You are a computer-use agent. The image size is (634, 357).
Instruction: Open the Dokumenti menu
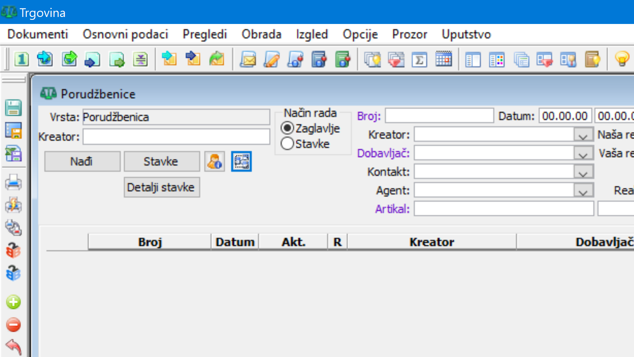(x=38, y=34)
